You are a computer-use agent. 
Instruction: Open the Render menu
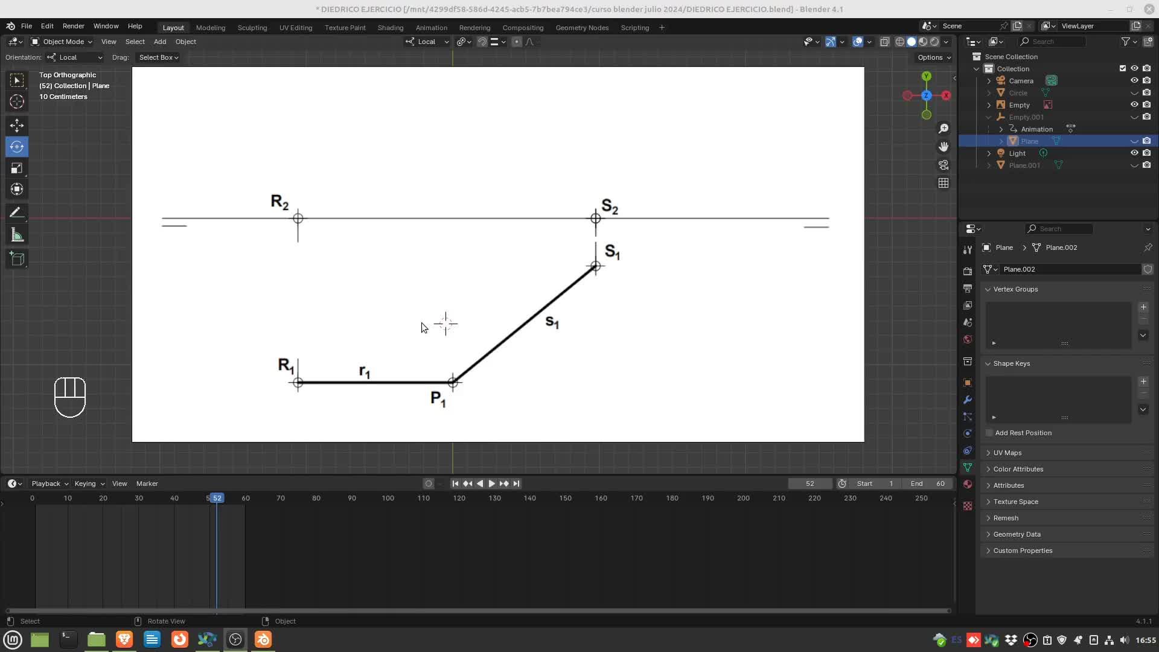pos(73,26)
